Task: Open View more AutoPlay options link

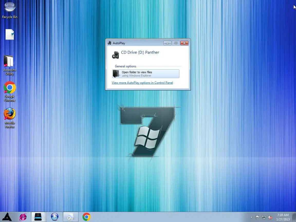Action: (x=142, y=83)
